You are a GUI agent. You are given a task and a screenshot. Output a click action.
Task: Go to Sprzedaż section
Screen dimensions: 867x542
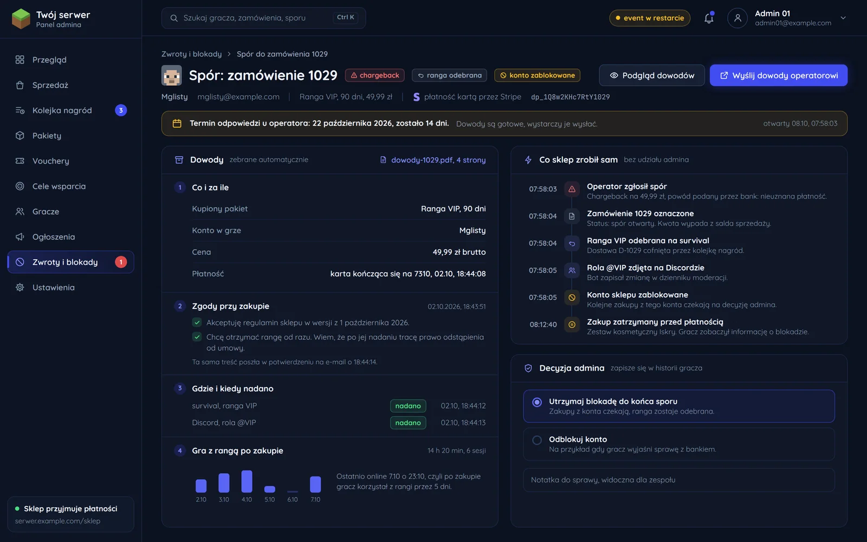tap(70, 85)
